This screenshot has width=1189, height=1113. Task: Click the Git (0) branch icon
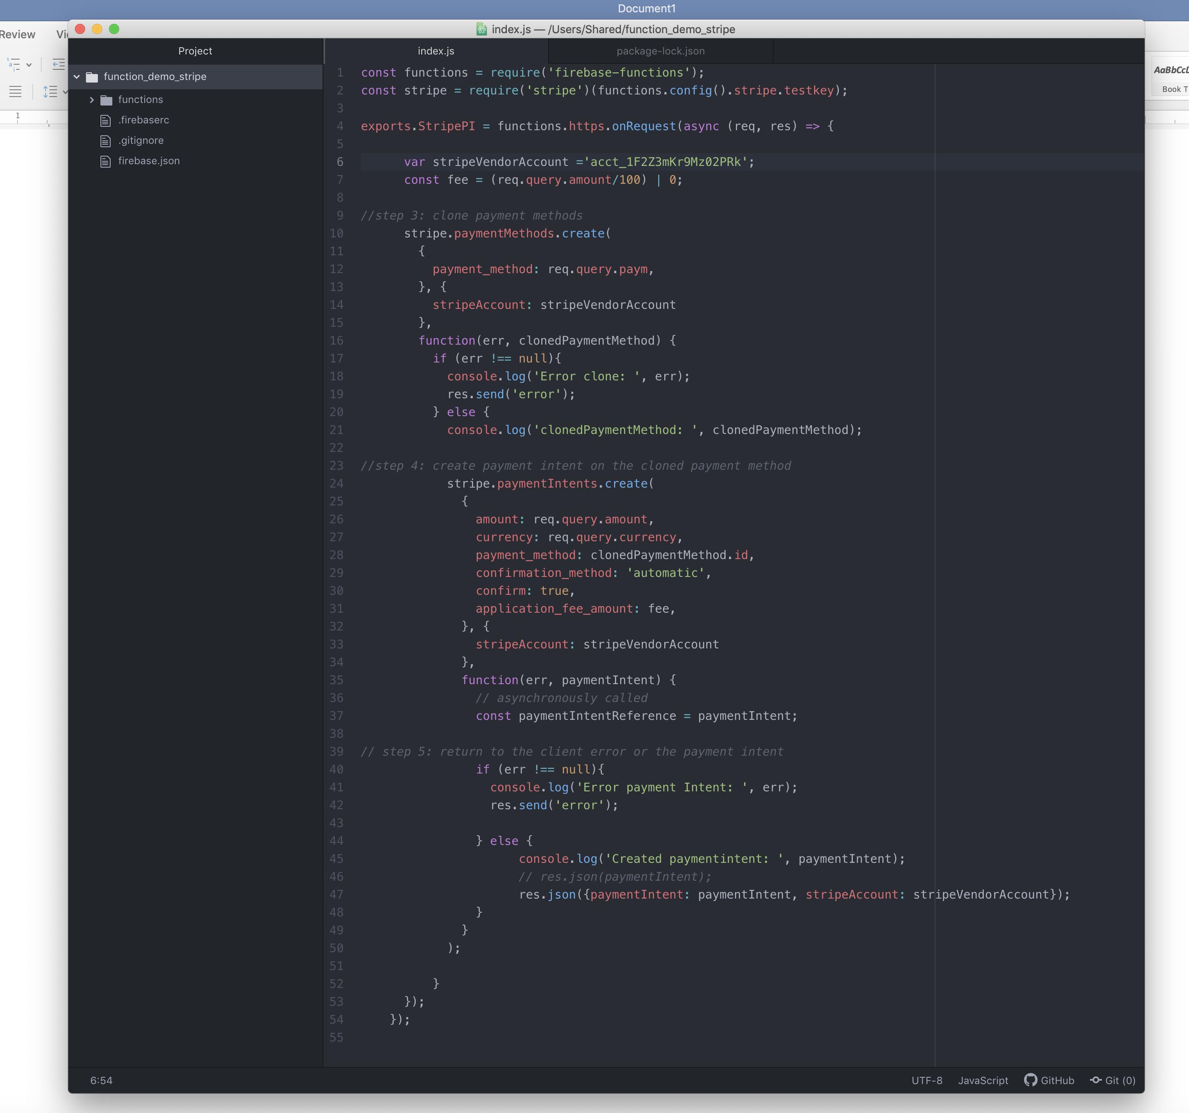click(x=1096, y=1080)
